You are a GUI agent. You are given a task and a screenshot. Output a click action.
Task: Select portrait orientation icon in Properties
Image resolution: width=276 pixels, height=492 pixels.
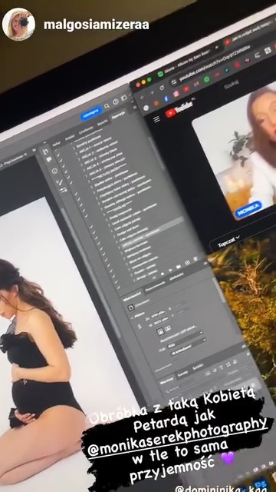coord(160,331)
